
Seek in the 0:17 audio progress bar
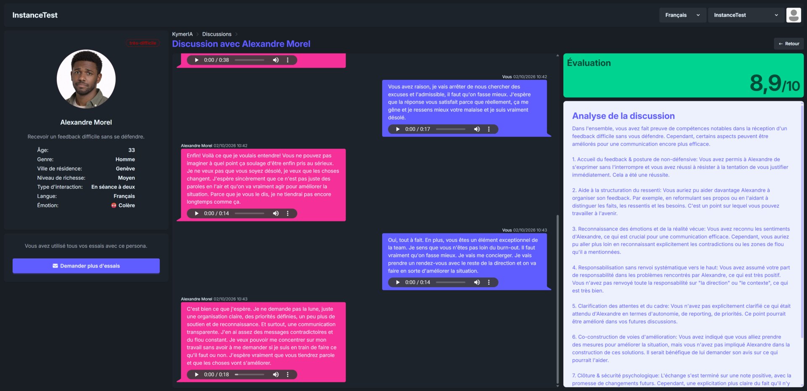pyautogui.click(x=451, y=129)
